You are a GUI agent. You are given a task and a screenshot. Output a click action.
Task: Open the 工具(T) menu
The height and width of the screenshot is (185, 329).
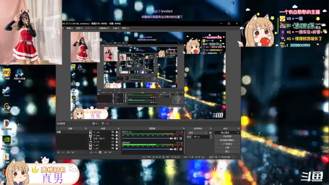click(116, 28)
